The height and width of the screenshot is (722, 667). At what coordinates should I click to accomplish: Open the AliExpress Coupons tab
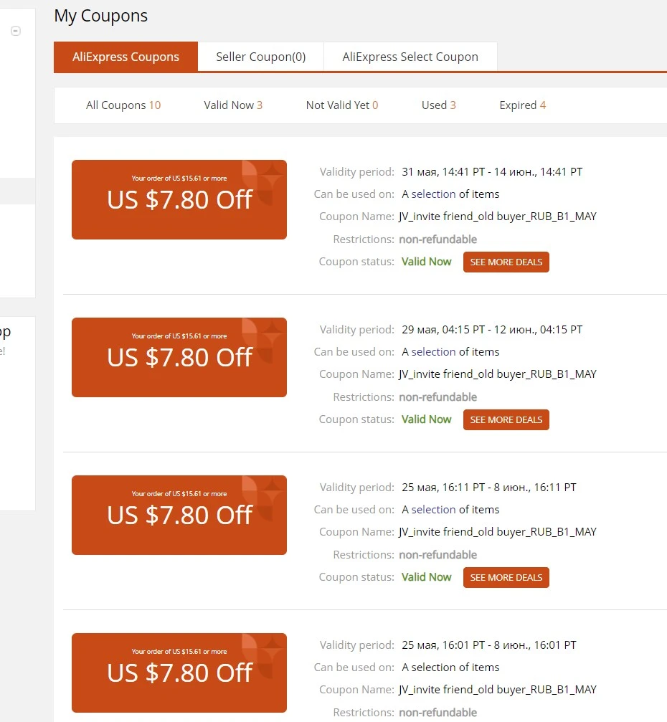pos(126,57)
